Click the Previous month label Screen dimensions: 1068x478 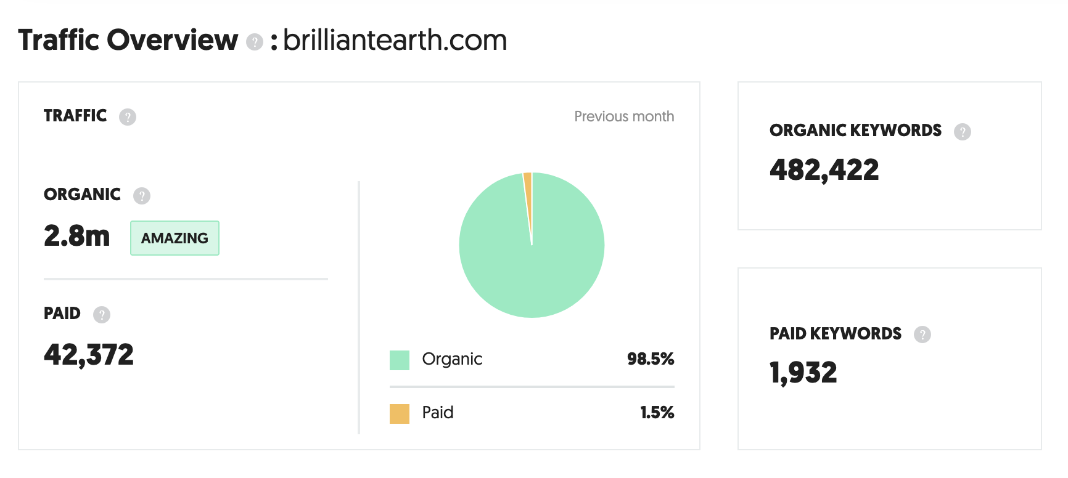click(x=624, y=116)
